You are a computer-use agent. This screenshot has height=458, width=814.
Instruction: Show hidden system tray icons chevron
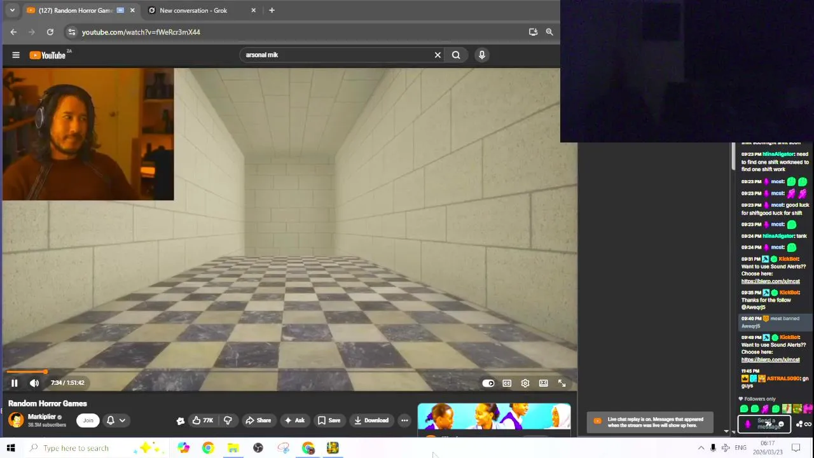pos(701,448)
